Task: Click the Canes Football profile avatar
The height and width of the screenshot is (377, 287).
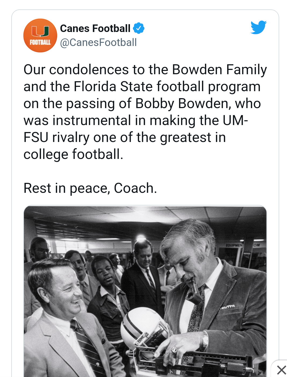Action: coord(40,35)
